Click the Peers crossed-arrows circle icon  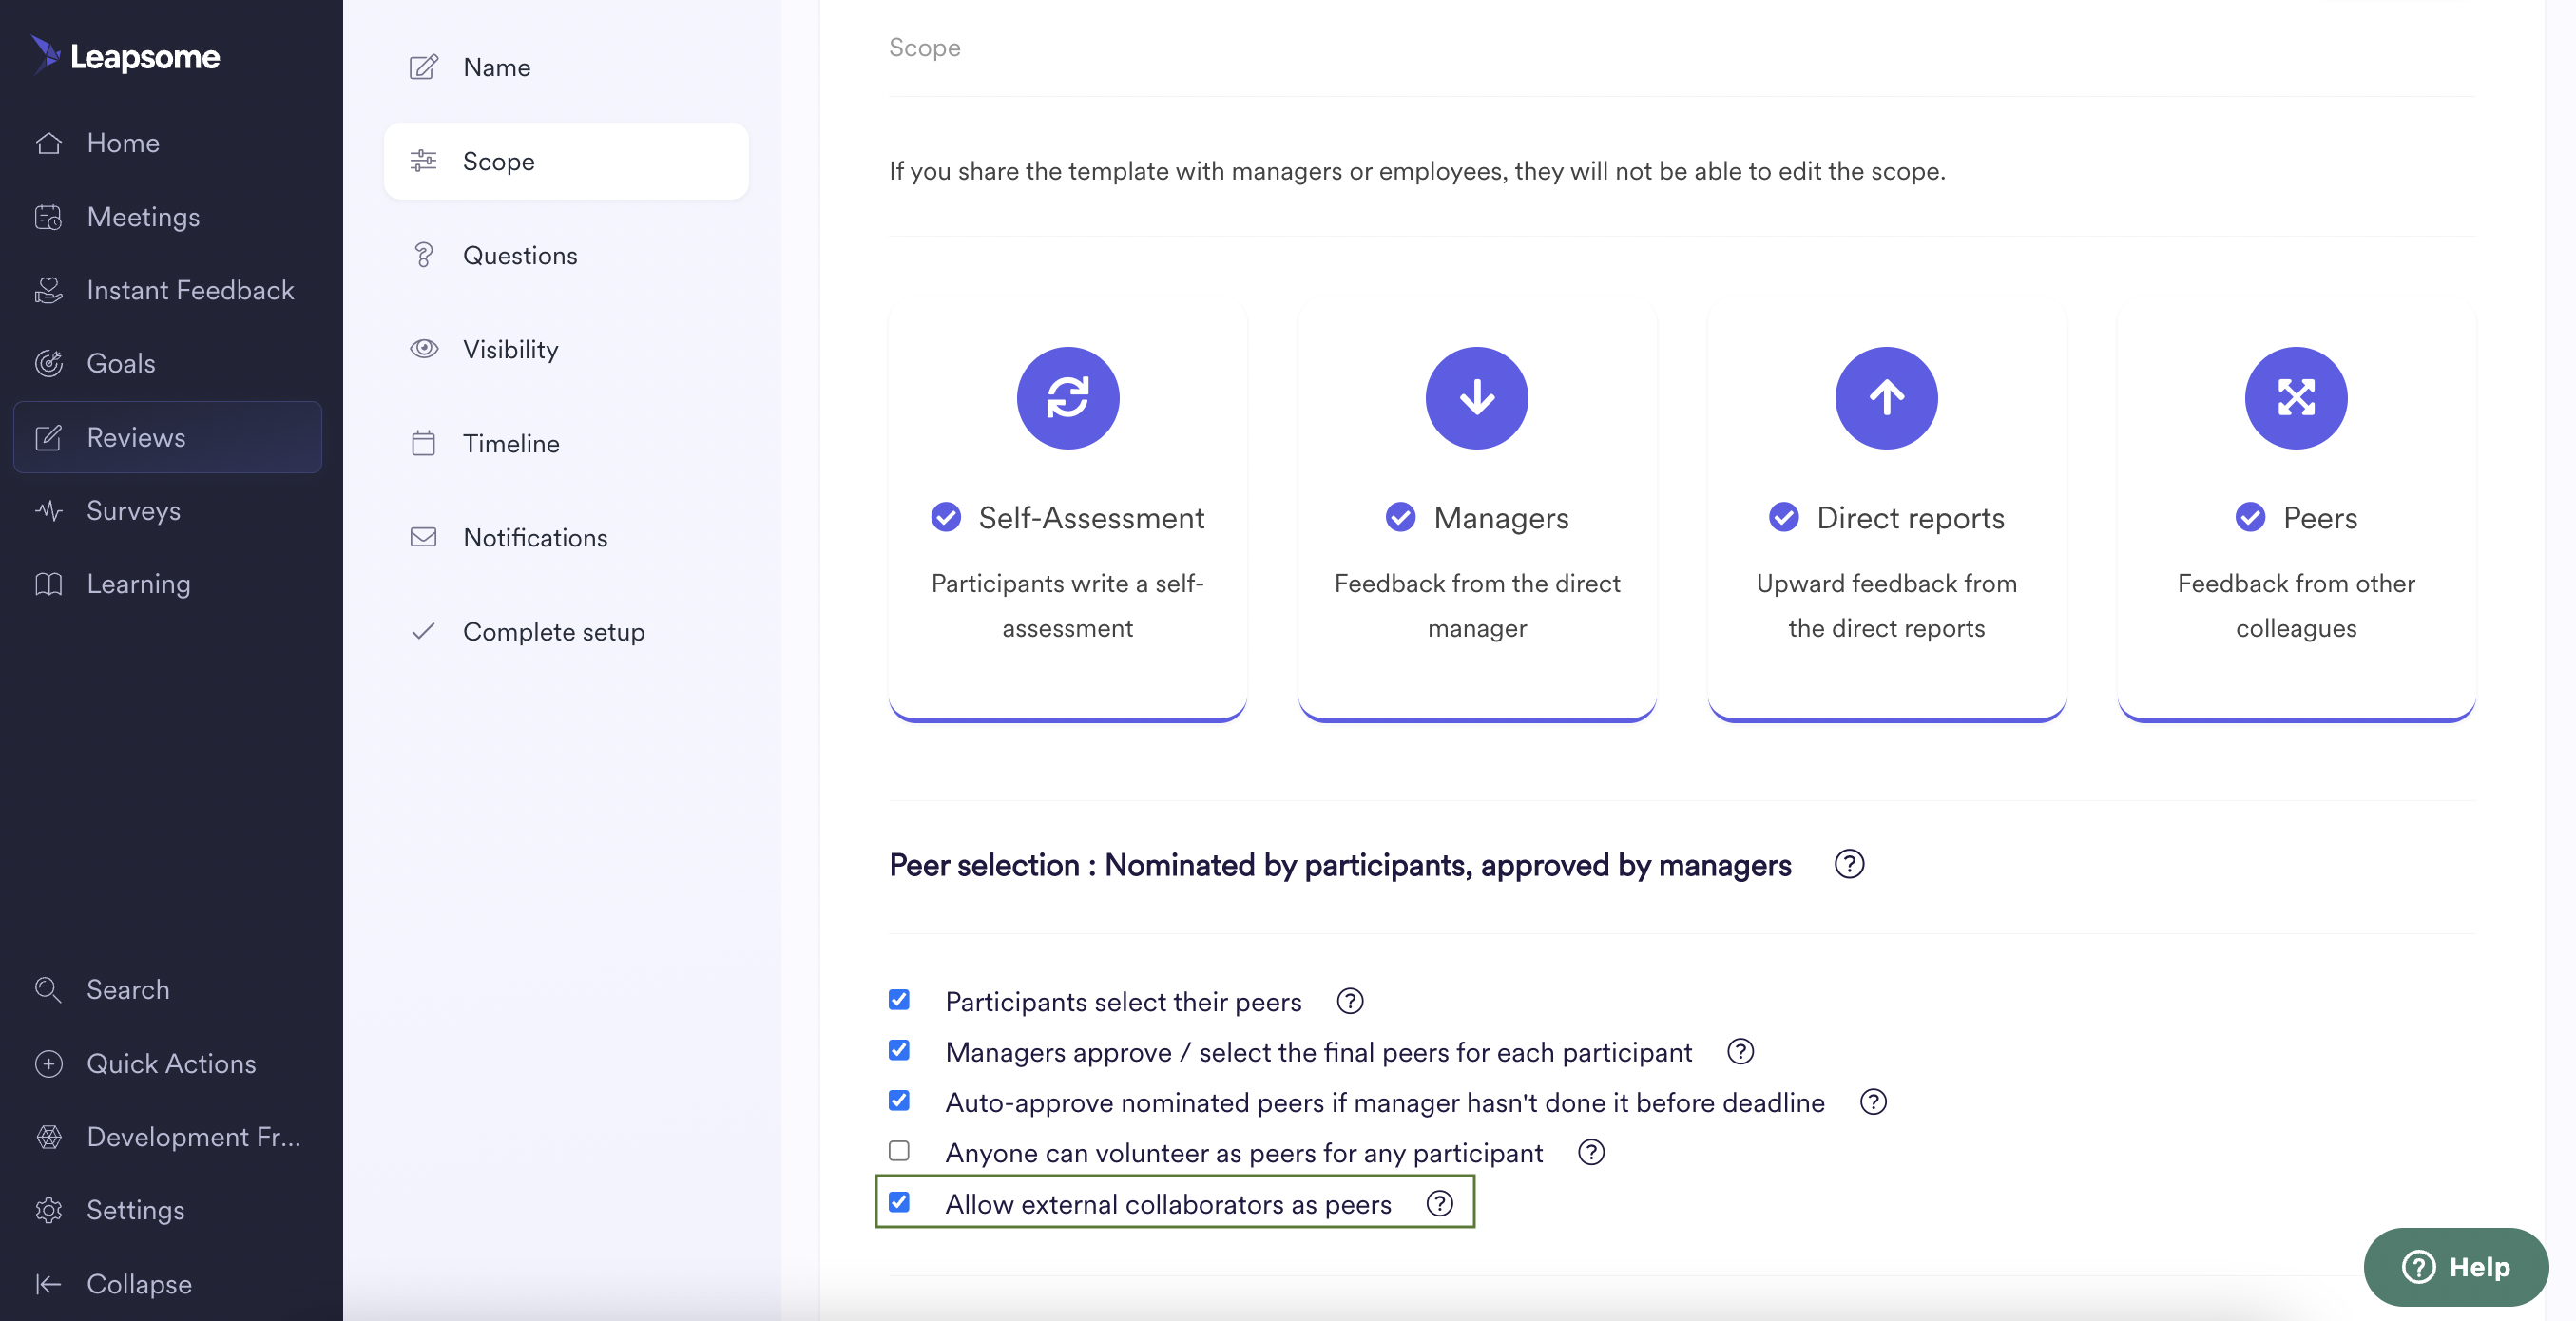click(x=2295, y=398)
